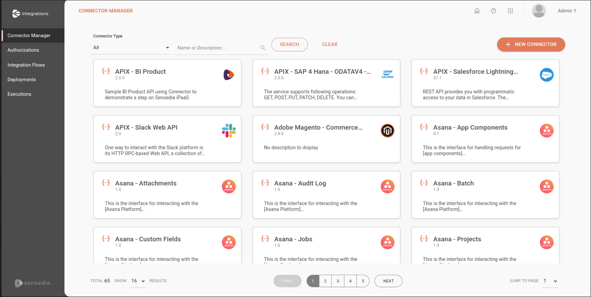591x297 pixels.
Task: Open the Show results count dropdown
Action: (x=138, y=281)
